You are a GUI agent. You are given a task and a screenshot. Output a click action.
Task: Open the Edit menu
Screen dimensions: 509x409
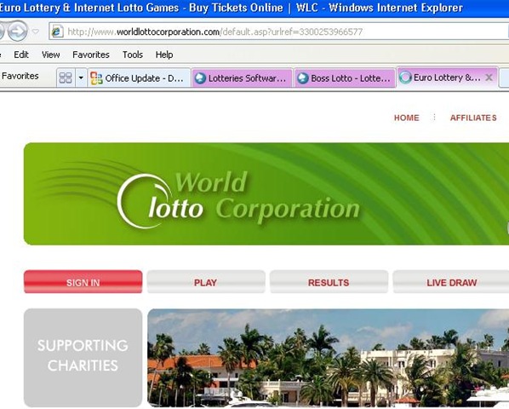pyautogui.click(x=21, y=55)
